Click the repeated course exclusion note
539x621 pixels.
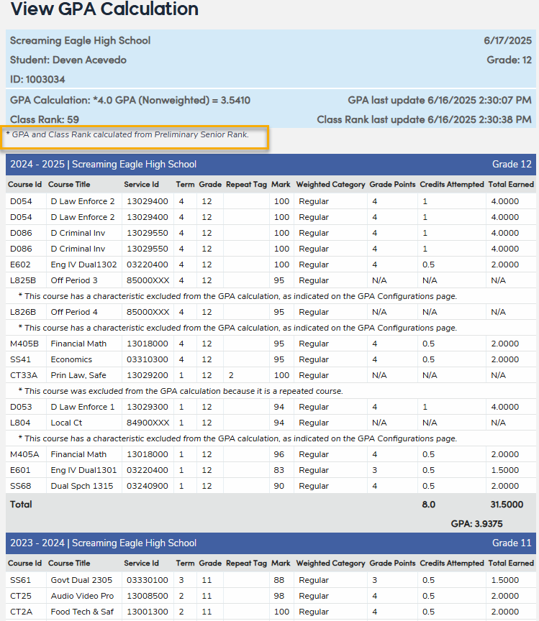coord(181,391)
